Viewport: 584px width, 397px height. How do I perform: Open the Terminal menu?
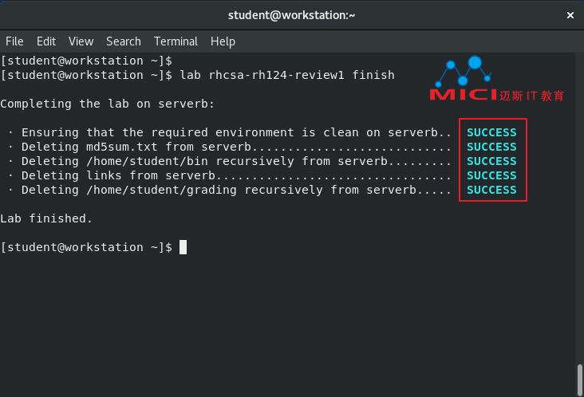176,41
